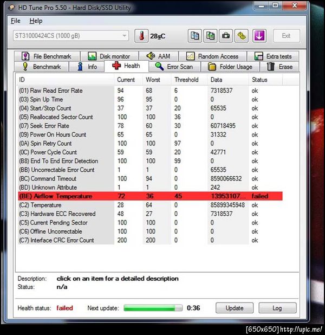
Task: Click the 0:36 countdown timer
Action: click(193, 308)
